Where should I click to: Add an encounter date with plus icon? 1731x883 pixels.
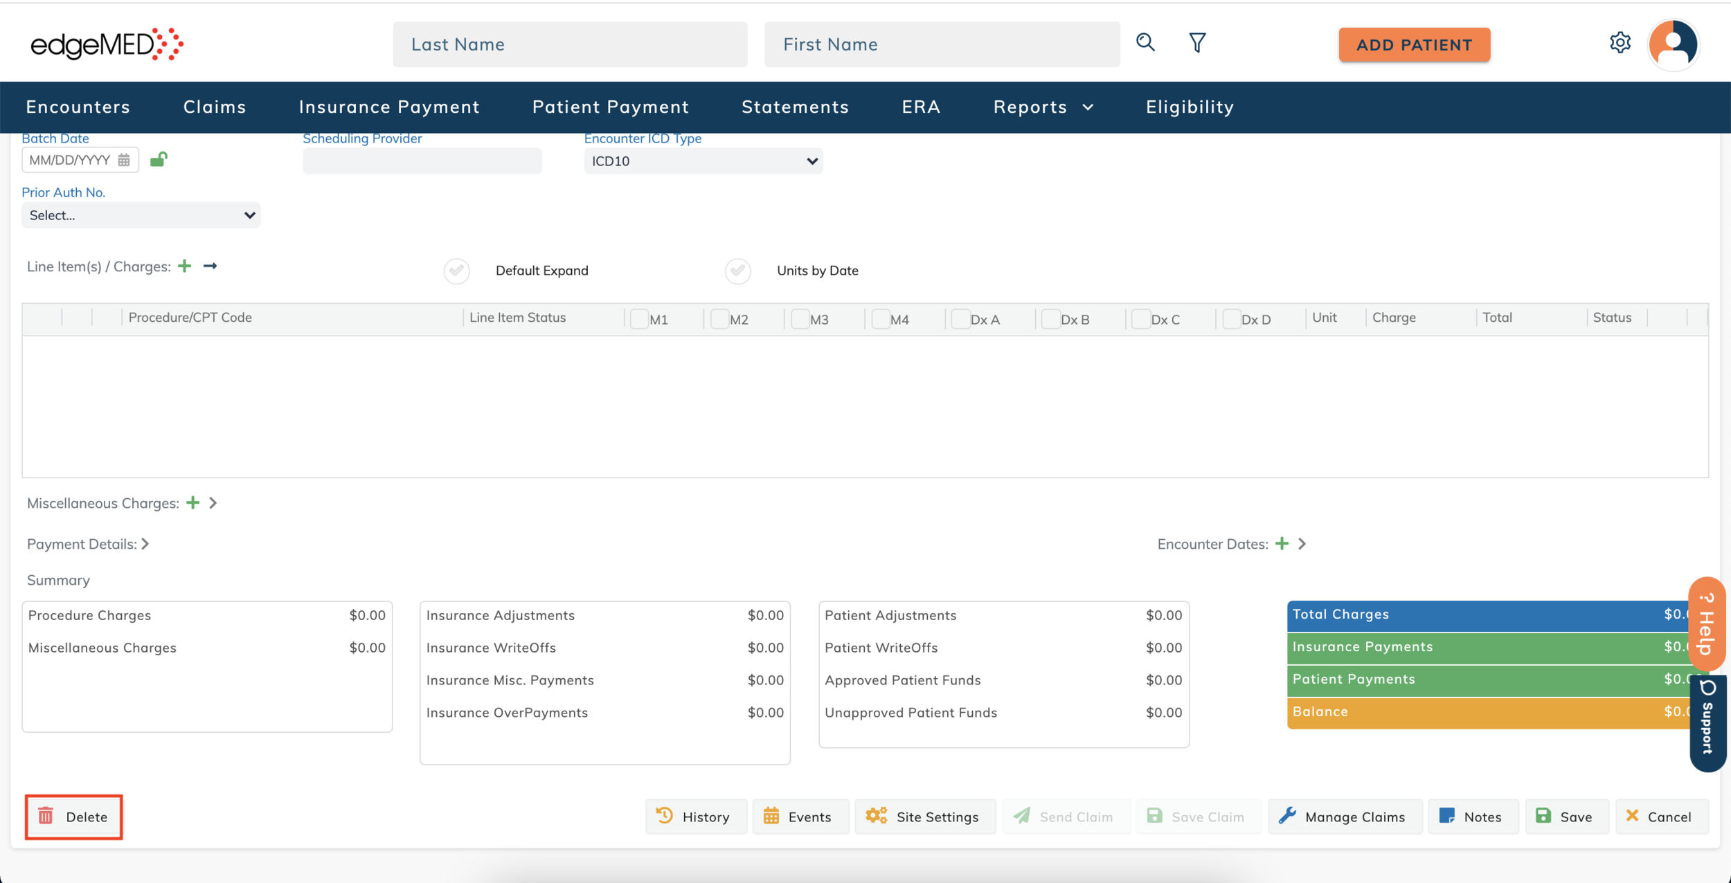coord(1282,544)
